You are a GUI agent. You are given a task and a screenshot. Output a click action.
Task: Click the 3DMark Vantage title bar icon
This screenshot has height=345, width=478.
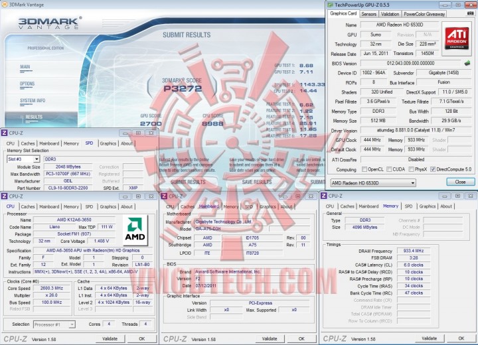point(4,5)
